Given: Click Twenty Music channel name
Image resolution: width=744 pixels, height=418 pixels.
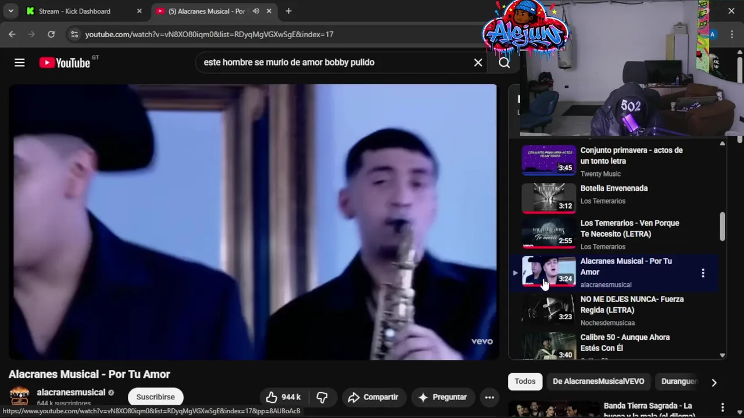Looking at the screenshot, I should 600,174.
